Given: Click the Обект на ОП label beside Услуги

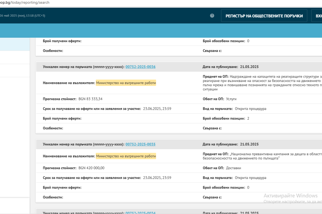Looking at the screenshot, I should point(213,99).
